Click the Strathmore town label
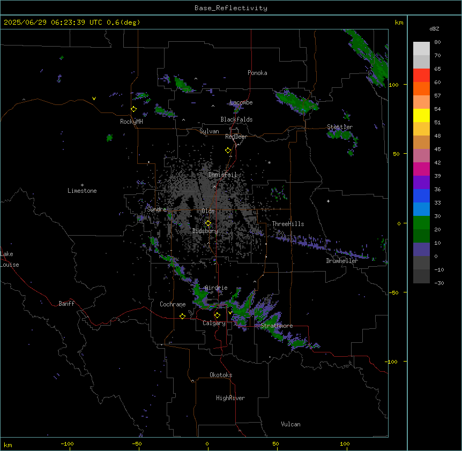Screen dimensions: 462x451 (277, 326)
